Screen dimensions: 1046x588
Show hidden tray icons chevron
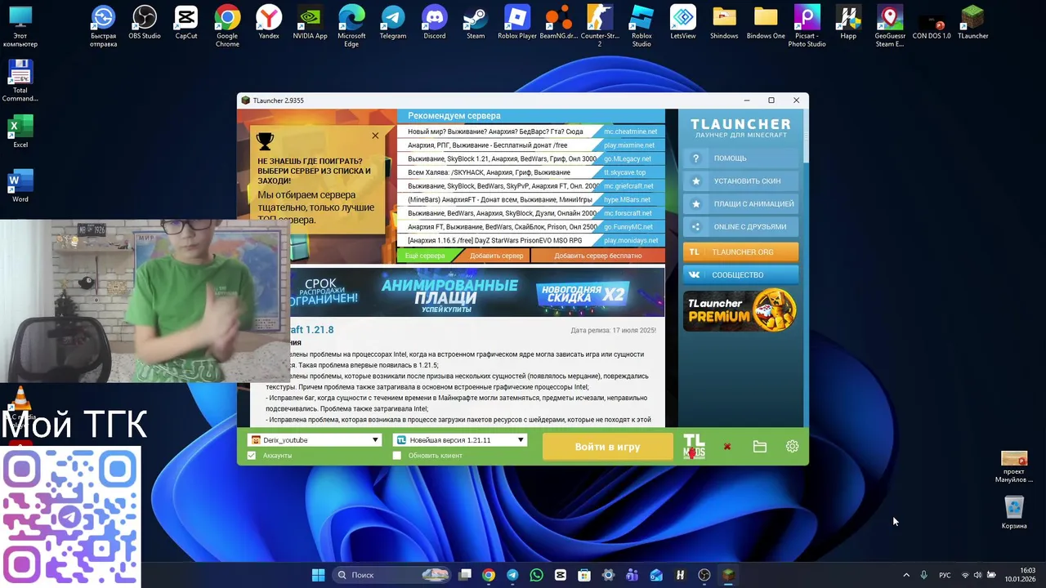pyautogui.click(x=905, y=575)
